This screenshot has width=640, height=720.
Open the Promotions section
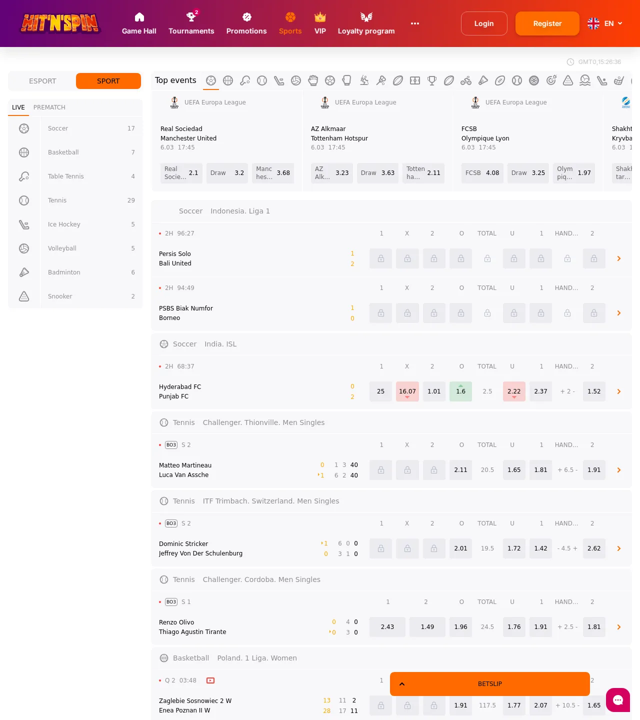(246, 23)
